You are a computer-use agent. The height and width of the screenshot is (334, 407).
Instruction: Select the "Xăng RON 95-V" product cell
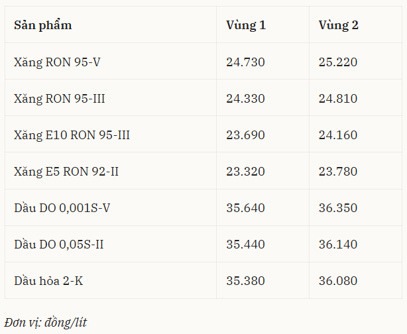[x=57, y=62]
